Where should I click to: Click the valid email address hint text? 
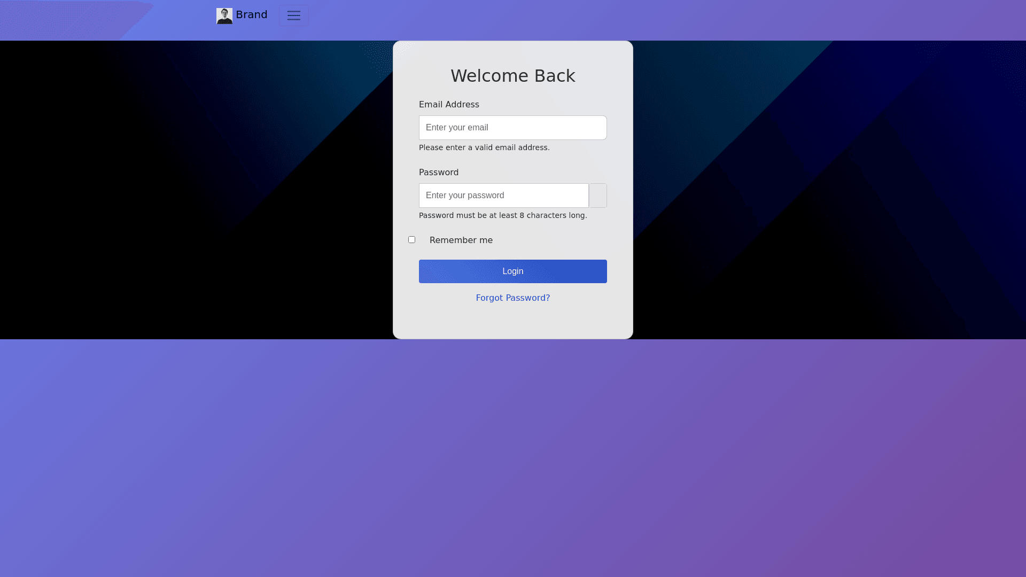(484, 148)
